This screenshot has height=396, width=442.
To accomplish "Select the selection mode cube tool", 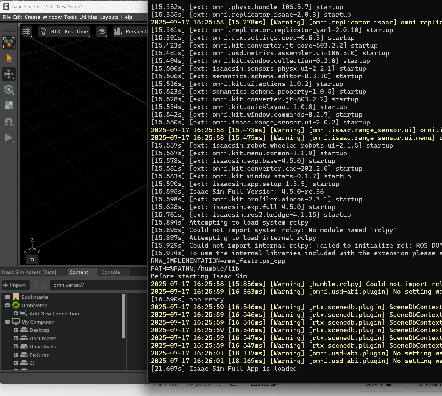I will [x=9, y=43].
